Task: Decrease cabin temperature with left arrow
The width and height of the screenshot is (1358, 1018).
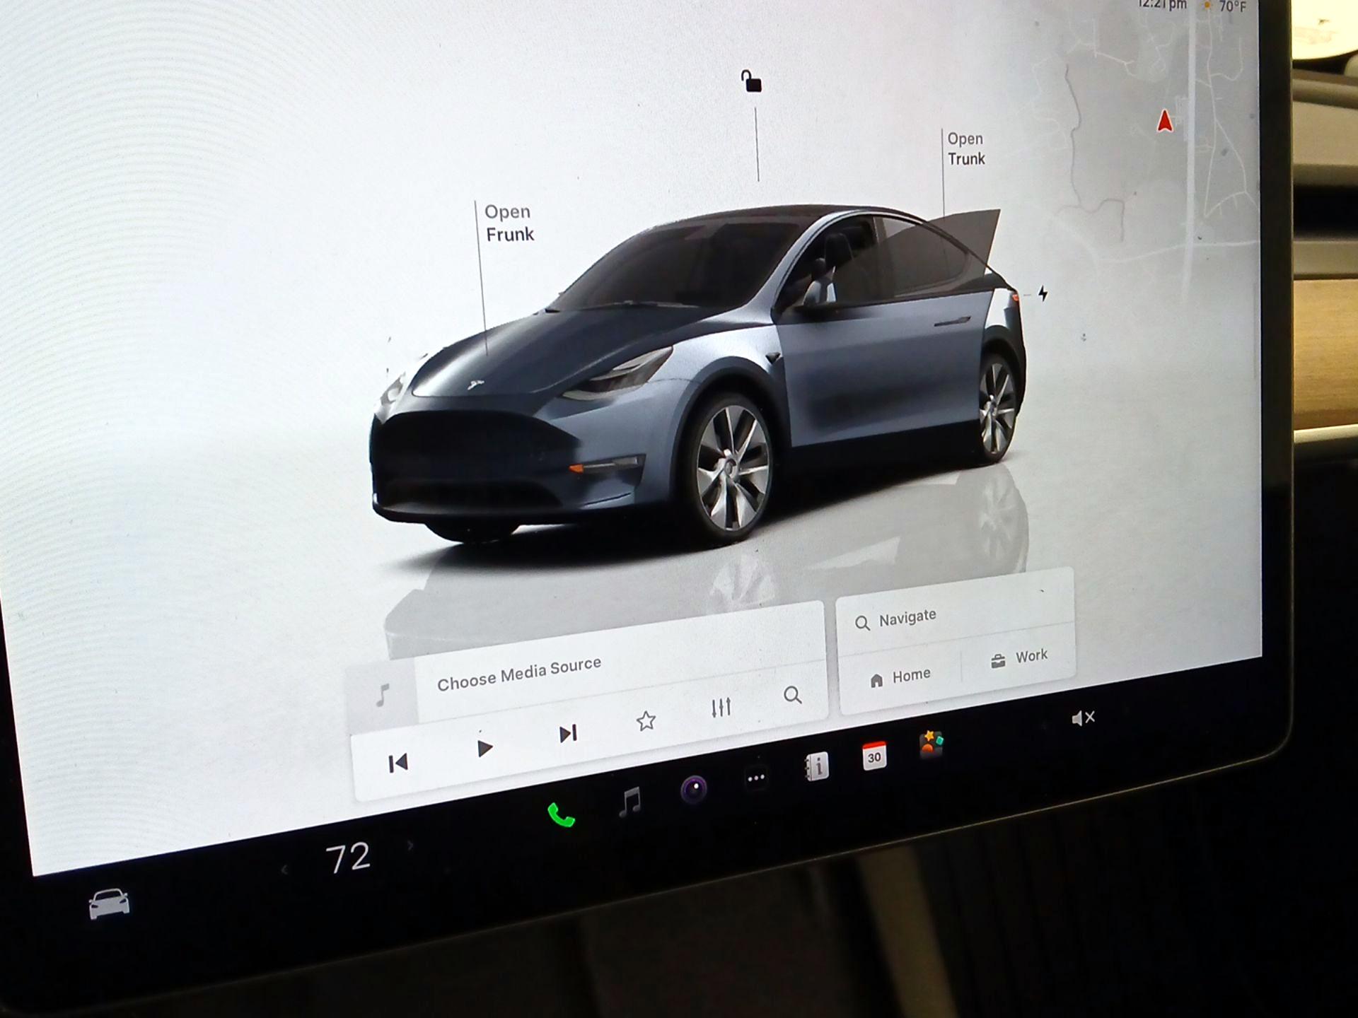Action: pos(284,870)
